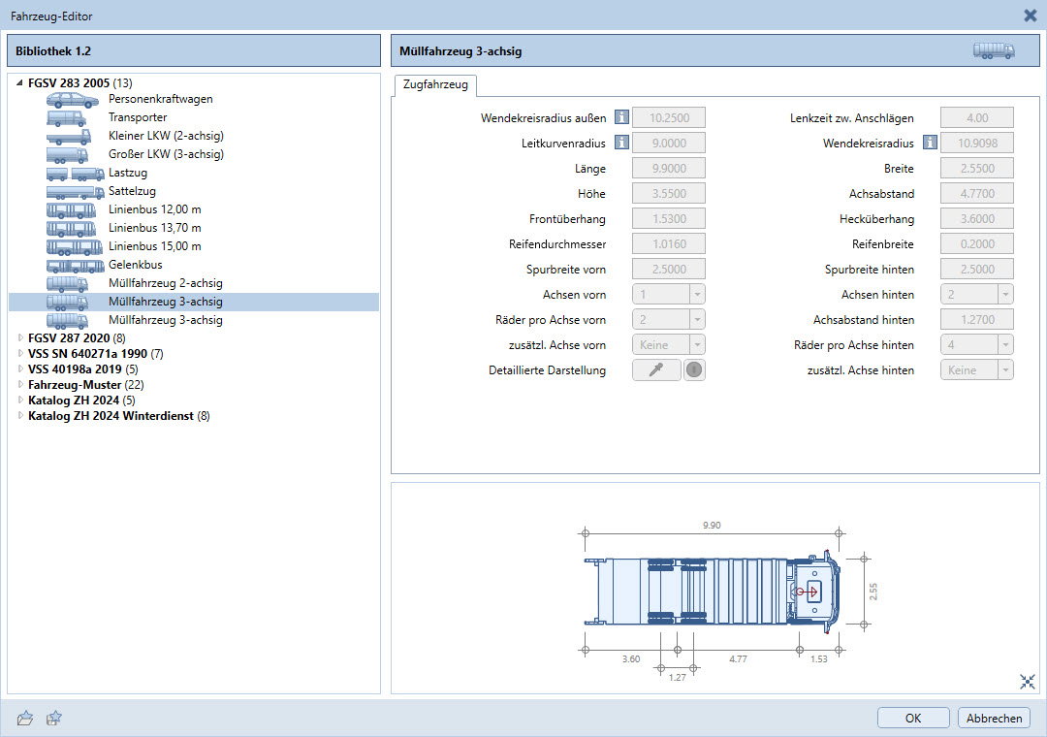Image resolution: width=1047 pixels, height=737 pixels.
Task: Click the Gelenkbus icon in the library
Action: [x=75, y=266]
